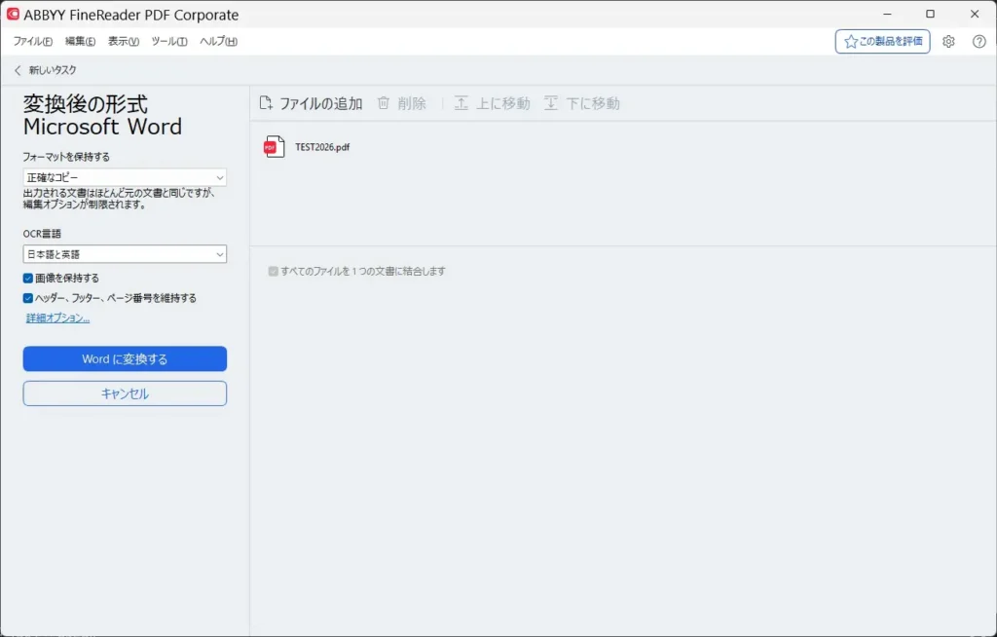Click the 上に移動 label text
This screenshot has height=637, width=997.
pyautogui.click(x=503, y=103)
